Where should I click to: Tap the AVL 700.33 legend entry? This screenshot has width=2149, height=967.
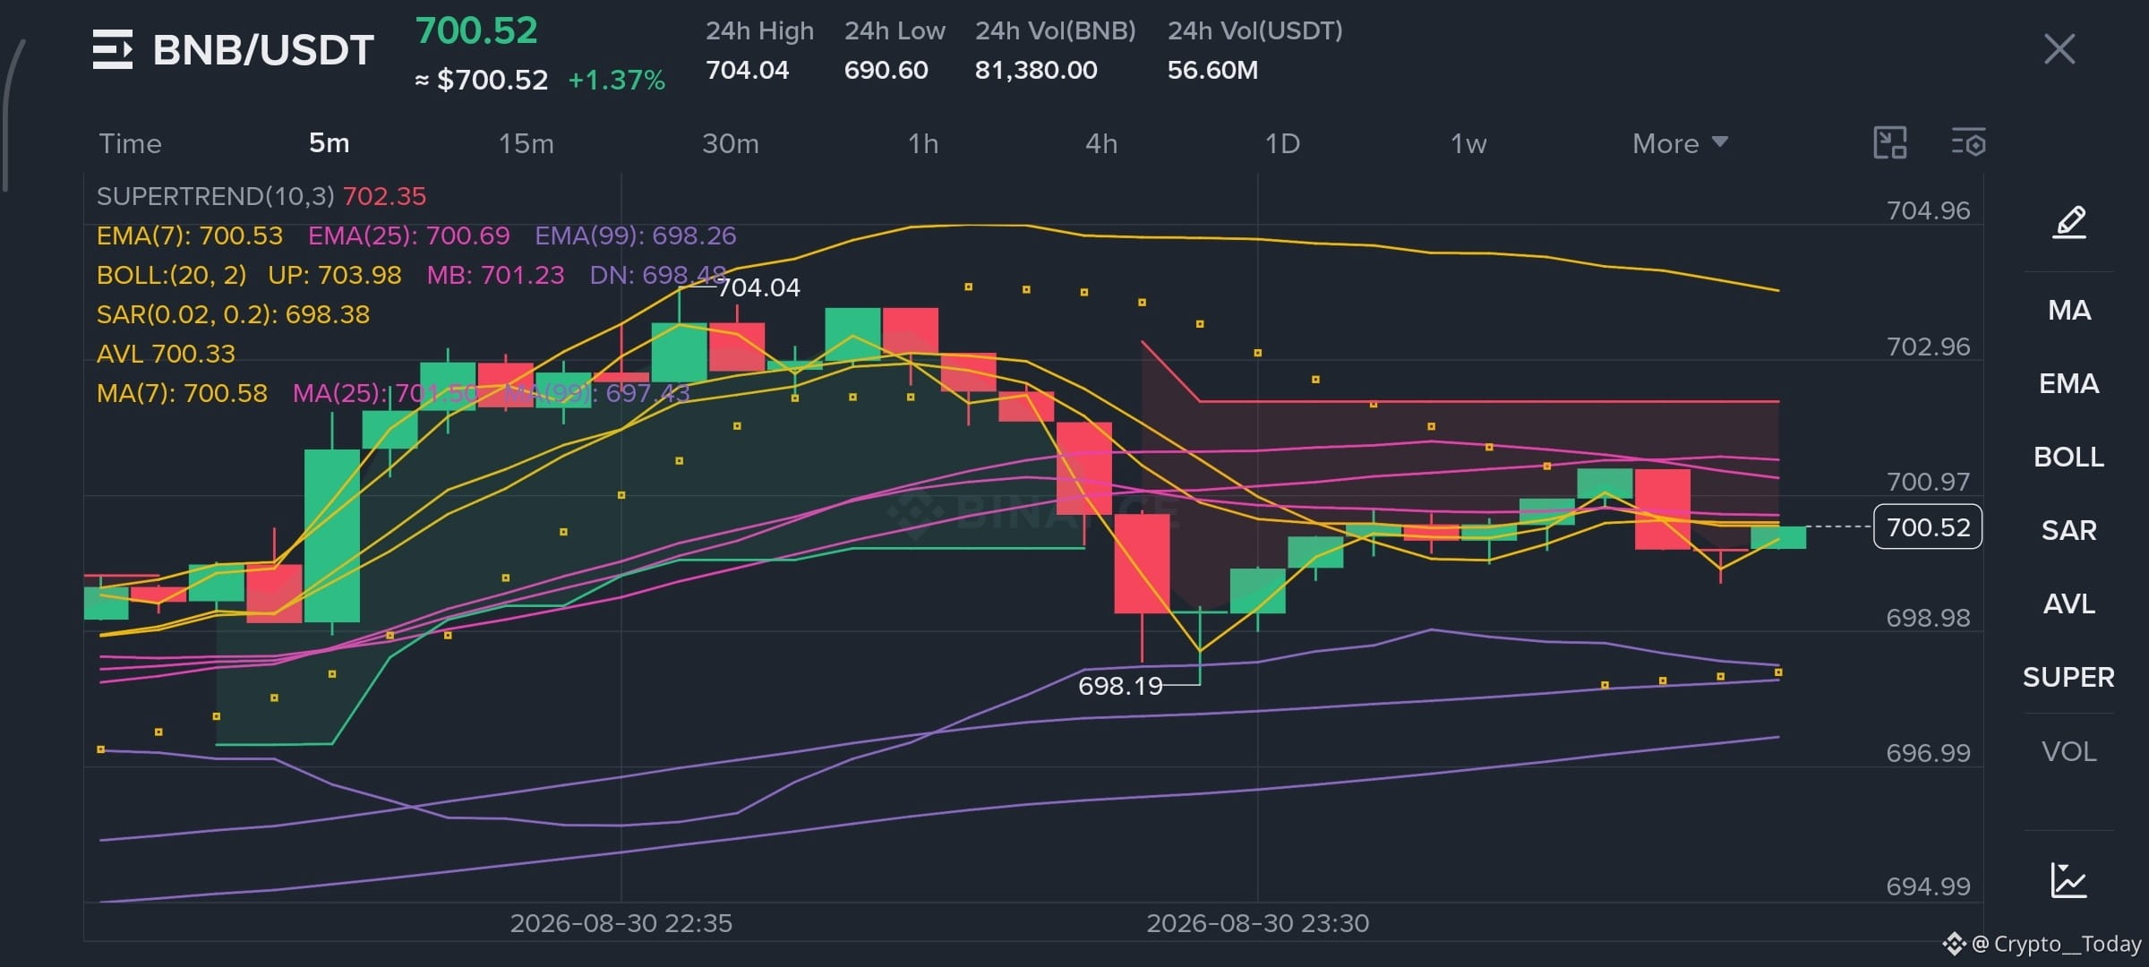tap(166, 354)
